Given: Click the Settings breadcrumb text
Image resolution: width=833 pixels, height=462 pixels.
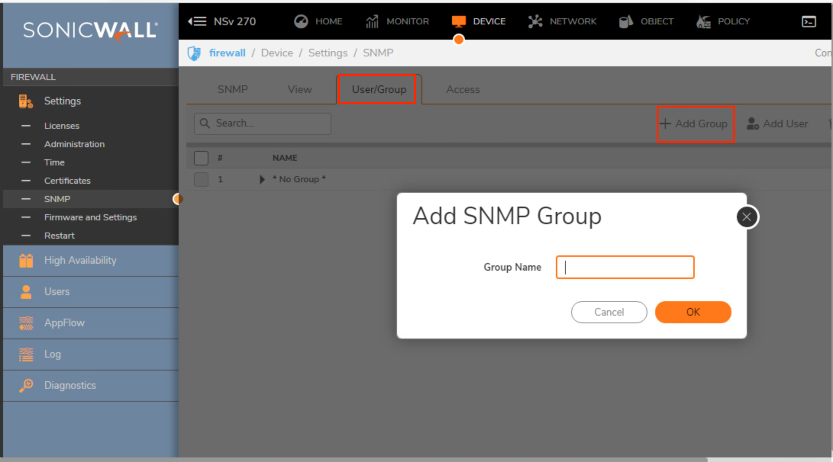Looking at the screenshot, I should (x=328, y=53).
